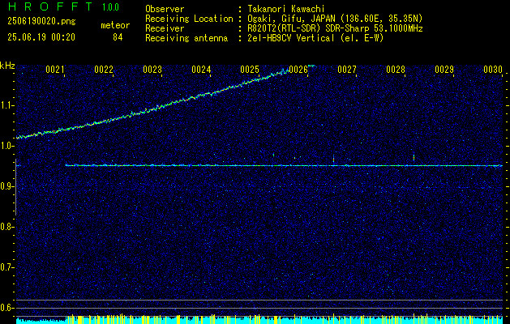Click time axis label 0030
This screenshot has width=510, height=324.
pyautogui.click(x=493, y=69)
